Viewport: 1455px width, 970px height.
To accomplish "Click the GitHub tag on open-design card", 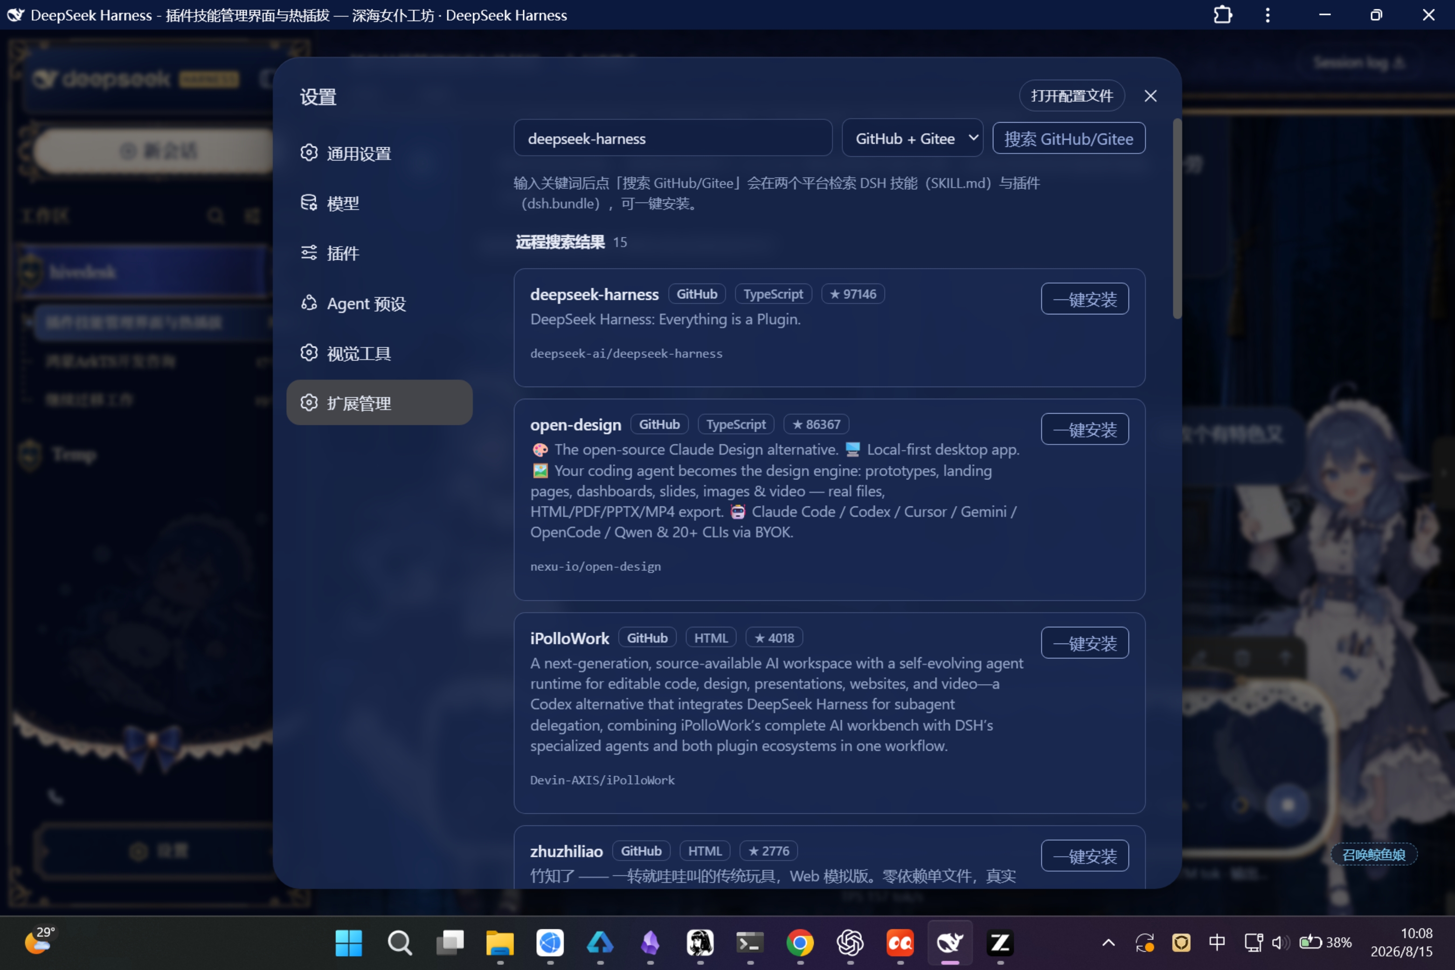I will pyautogui.click(x=659, y=424).
